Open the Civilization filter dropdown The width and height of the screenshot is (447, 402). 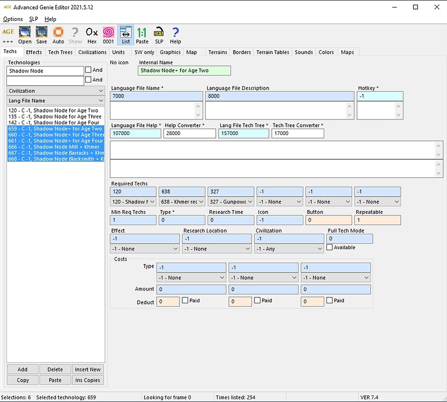click(55, 91)
